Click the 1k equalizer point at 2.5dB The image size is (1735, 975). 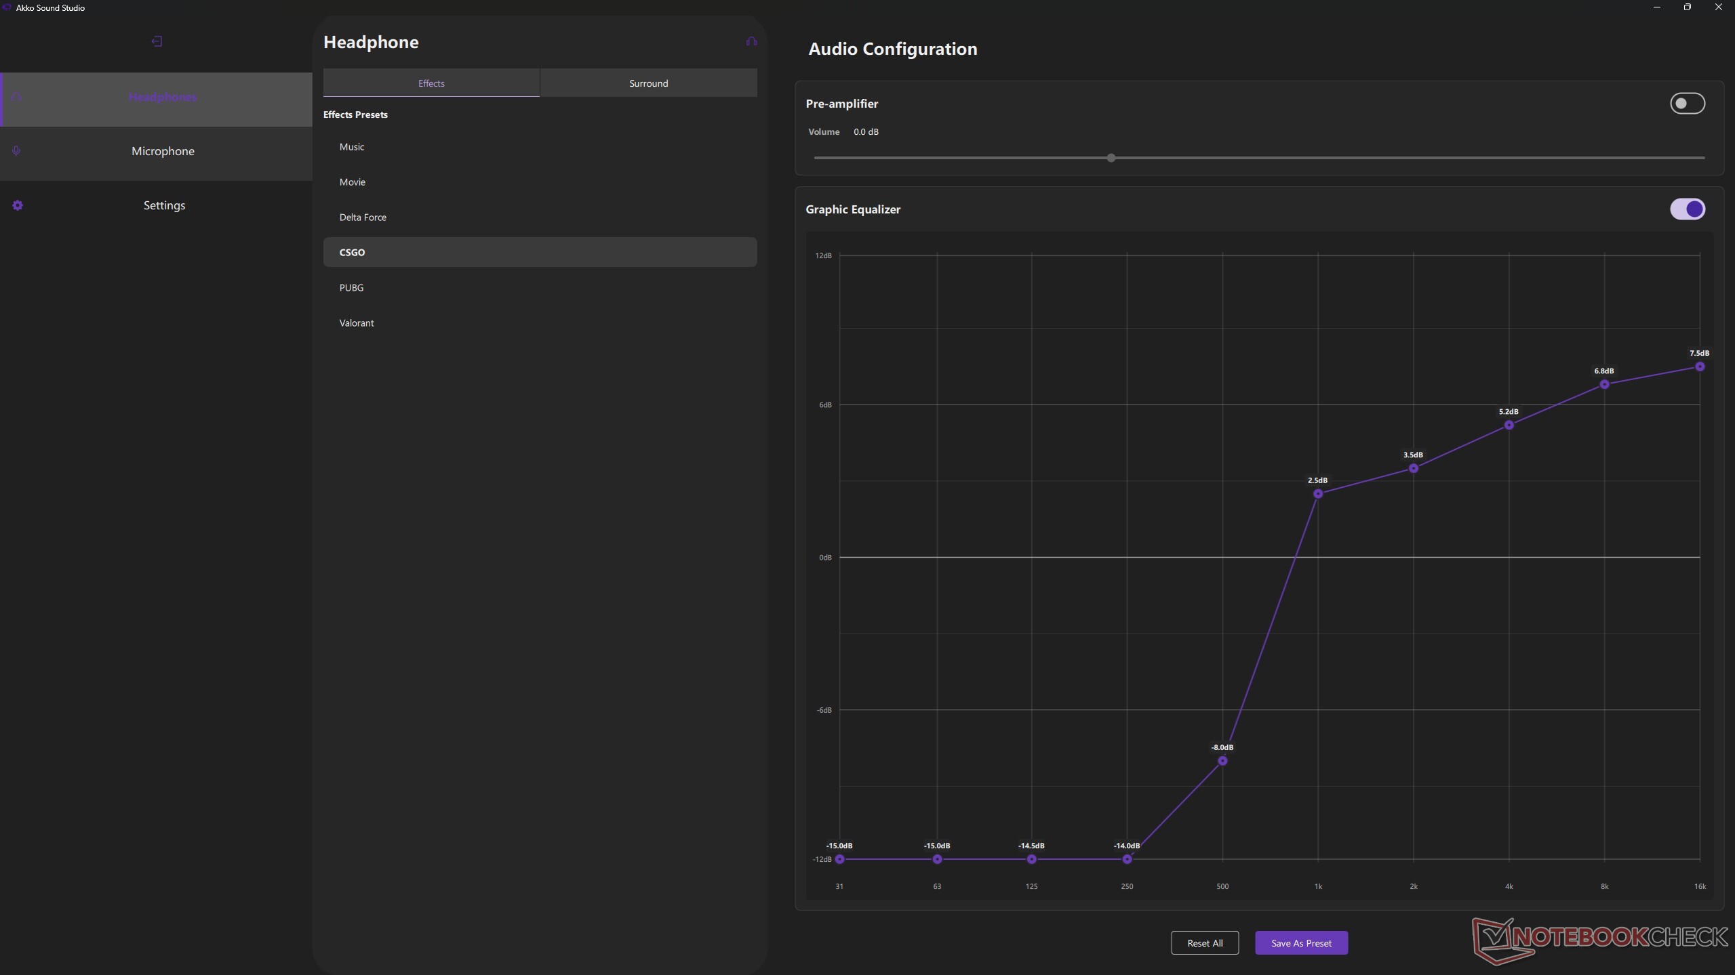pos(1318,494)
